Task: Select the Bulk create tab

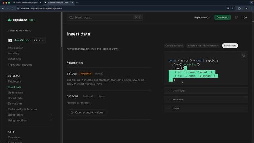Action: click(x=230, y=46)
